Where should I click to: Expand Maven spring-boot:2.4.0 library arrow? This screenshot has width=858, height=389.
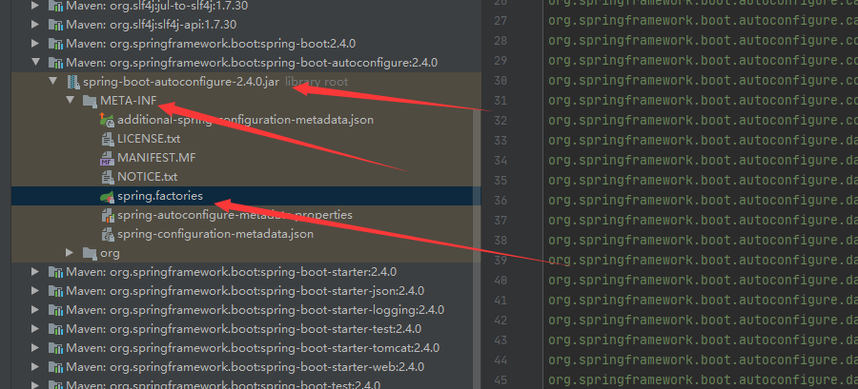click(35, 44)
